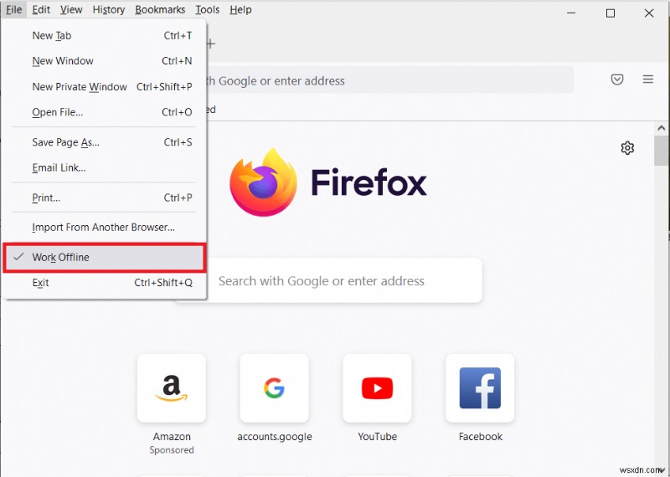Image resolution: width=670 pixels, height=477 pixels.
Task: Focus the top address bar
Action: pyautogui.click(x=389, y=80)
